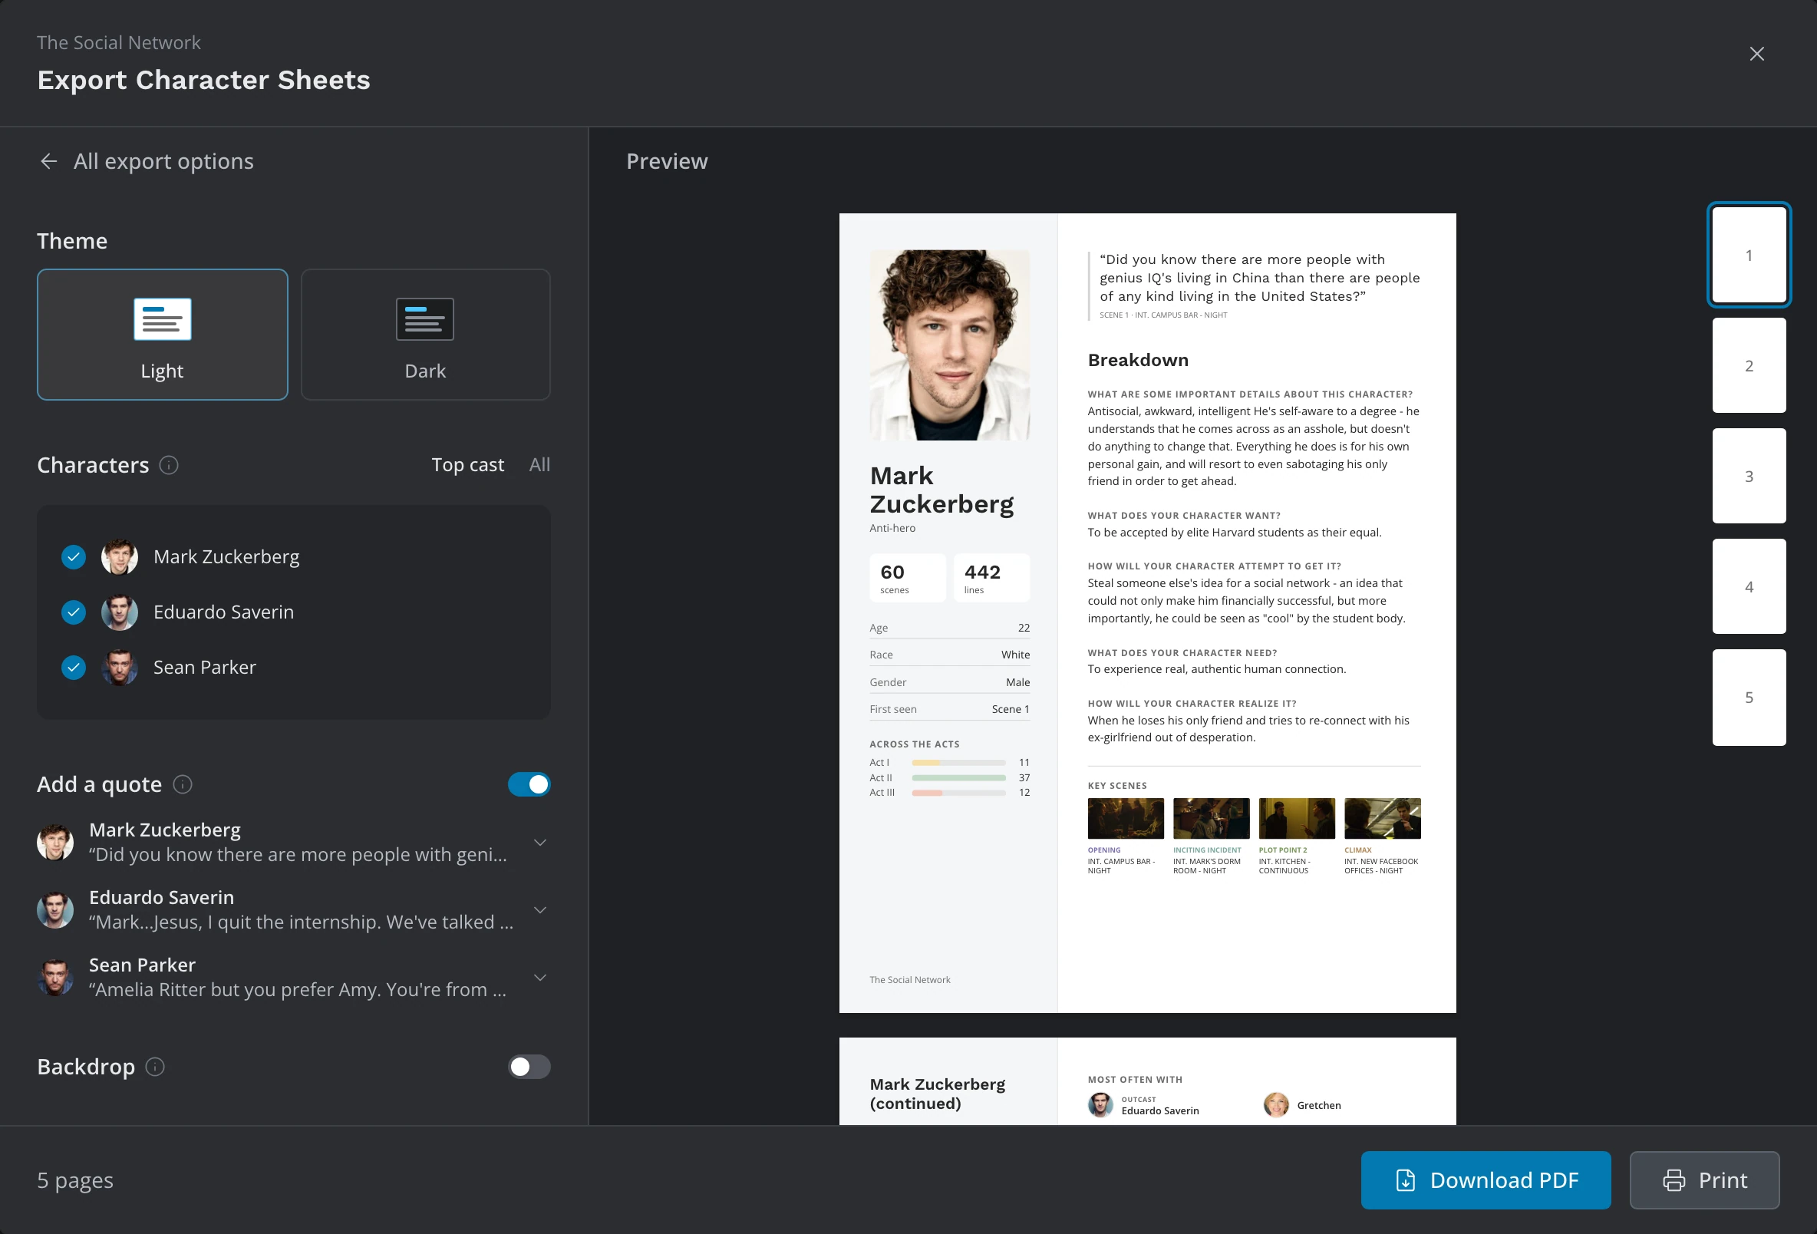
Task: Select the Dark theme option
Action: tap(425, 335)
